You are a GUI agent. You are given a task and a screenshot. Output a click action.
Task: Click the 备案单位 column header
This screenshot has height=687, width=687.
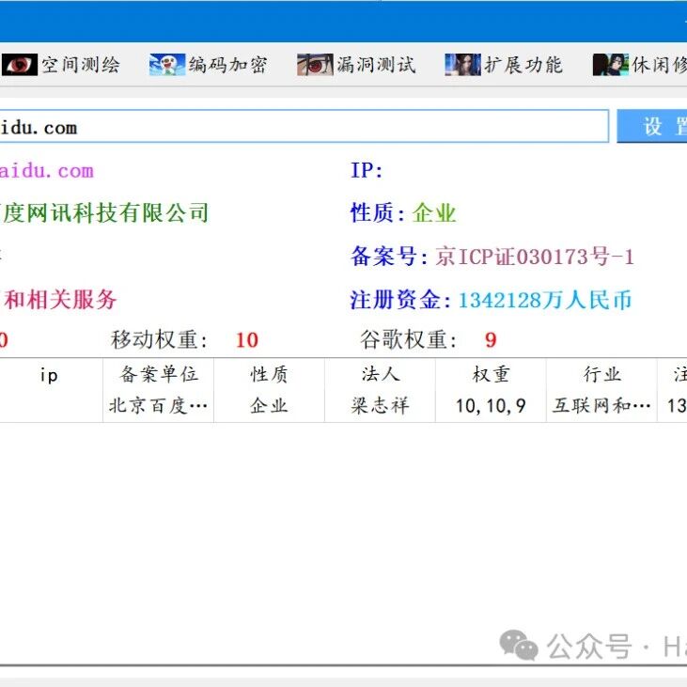(x=159, y=375)
